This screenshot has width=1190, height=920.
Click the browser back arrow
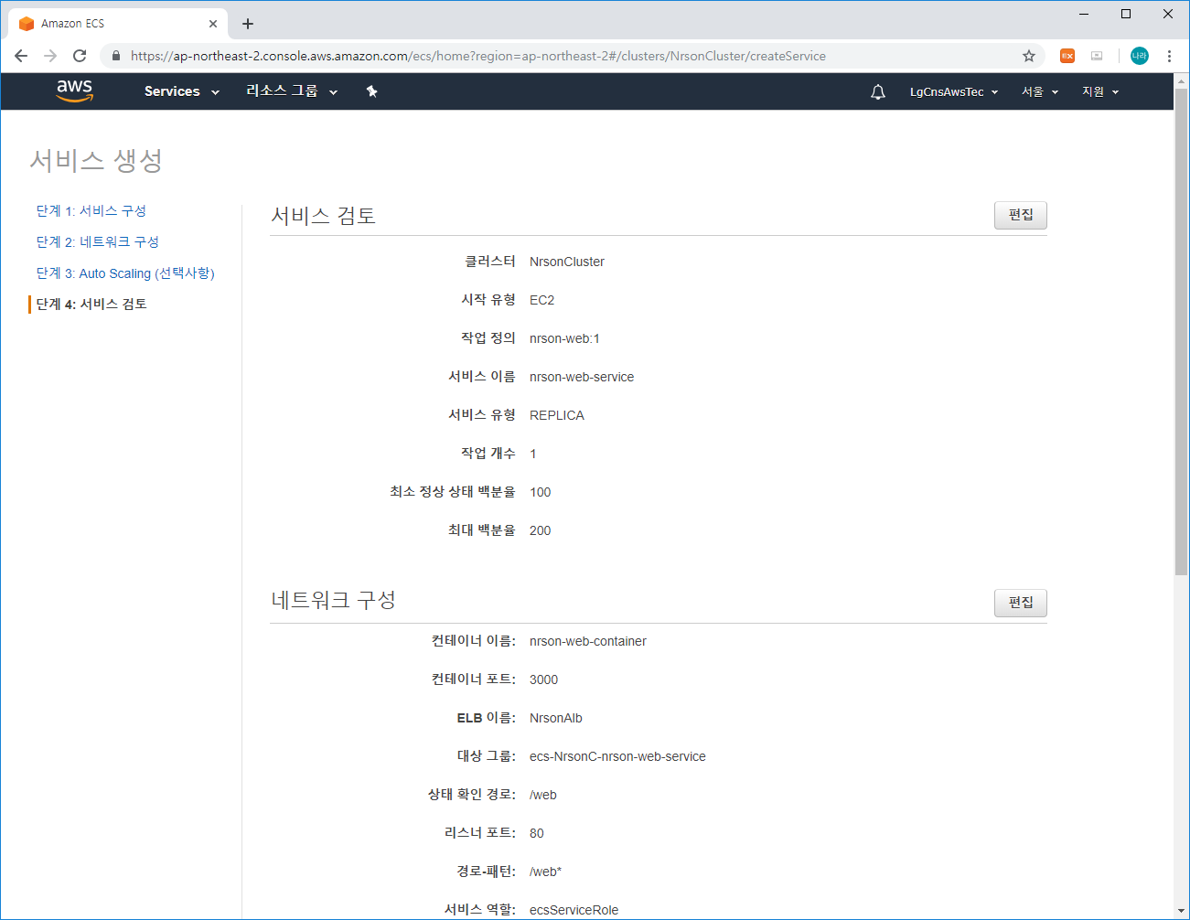coord(21,56)
